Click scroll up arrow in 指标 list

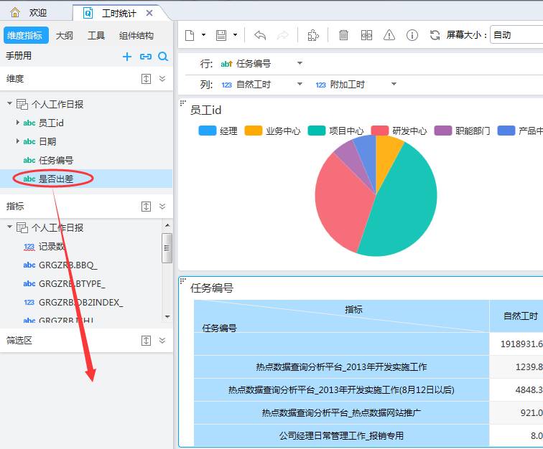click(167, 225)
